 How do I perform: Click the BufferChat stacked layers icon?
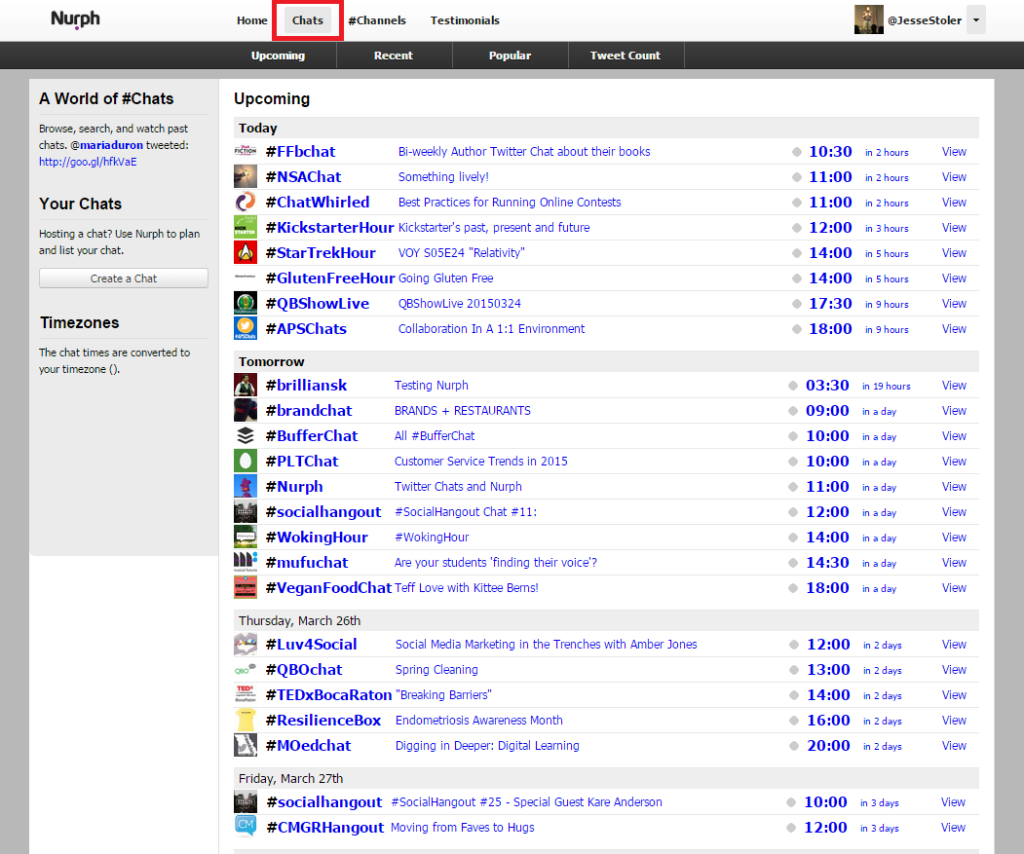click(246, 436)
